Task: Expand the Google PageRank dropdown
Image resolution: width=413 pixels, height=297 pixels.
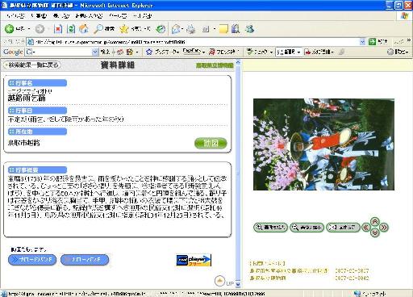Action: point(204,52)
